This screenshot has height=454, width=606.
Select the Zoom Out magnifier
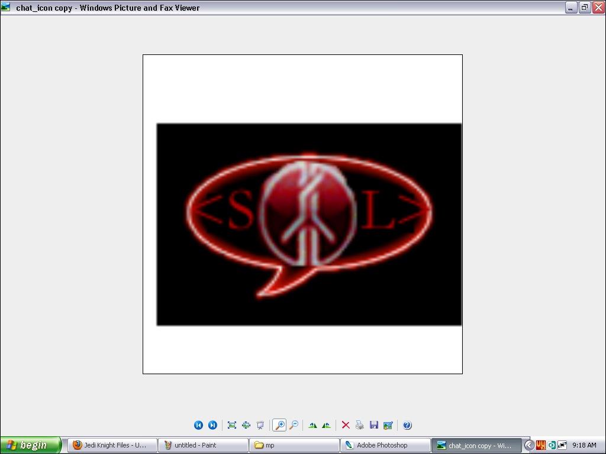(294, 425)
